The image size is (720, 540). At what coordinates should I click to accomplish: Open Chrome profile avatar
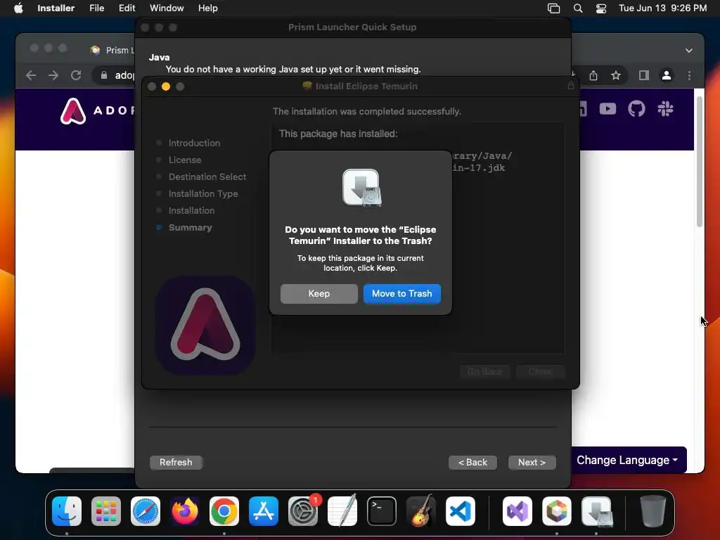pos(667,75)
